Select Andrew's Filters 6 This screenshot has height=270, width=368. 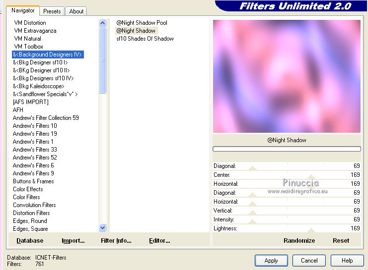(x=33, y=165)
